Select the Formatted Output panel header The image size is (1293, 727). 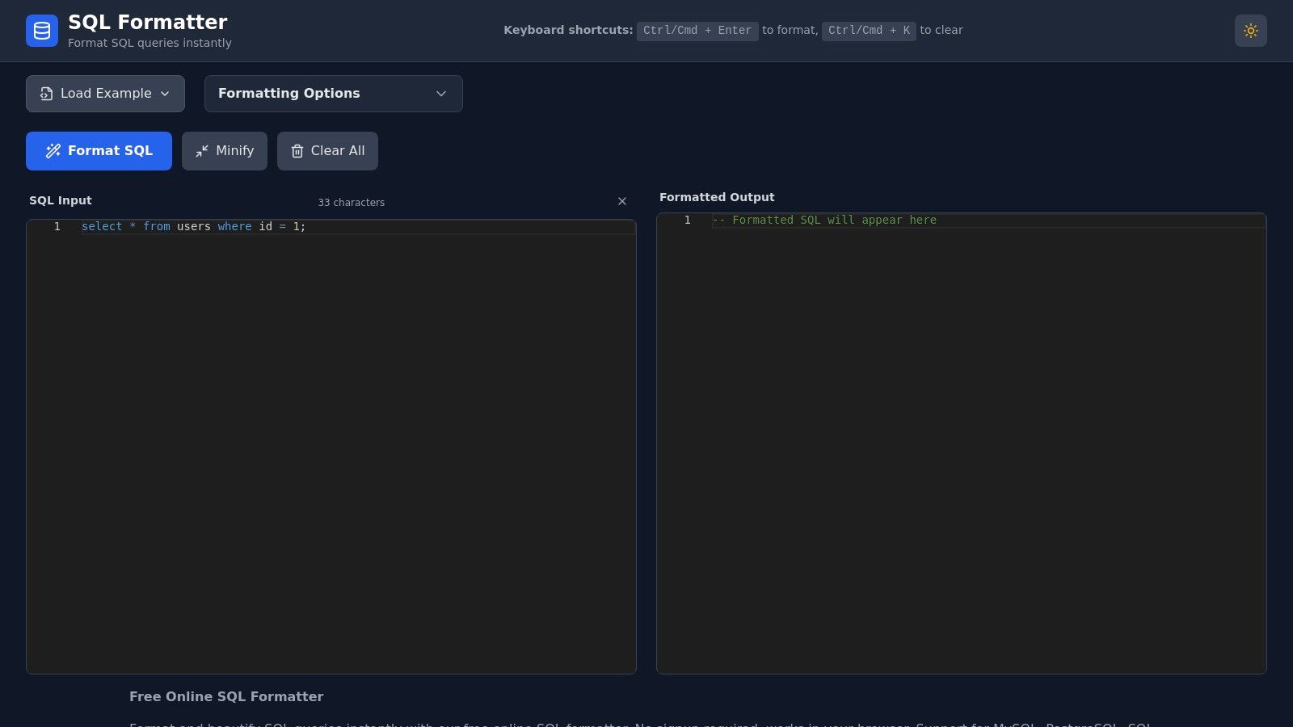coord(716,196)
